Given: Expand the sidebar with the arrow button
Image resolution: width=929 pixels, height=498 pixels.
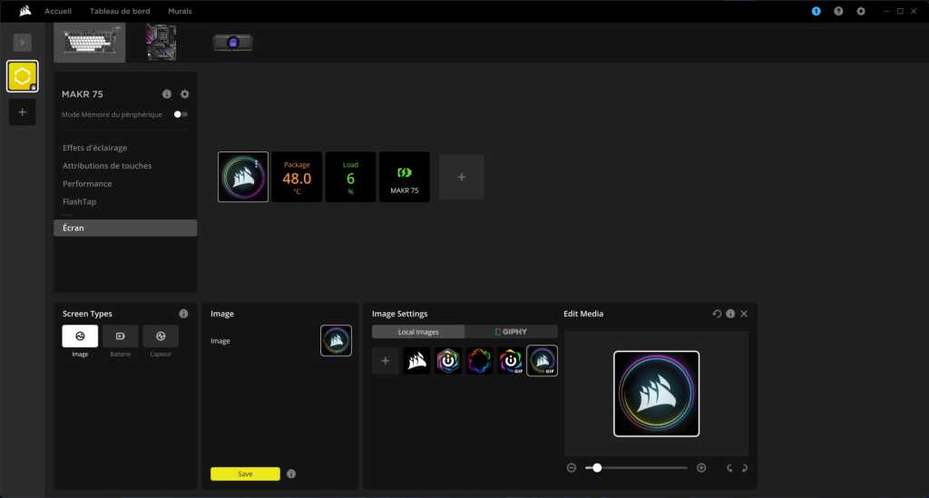Looking at the screenshot, I should click(23, 43).
